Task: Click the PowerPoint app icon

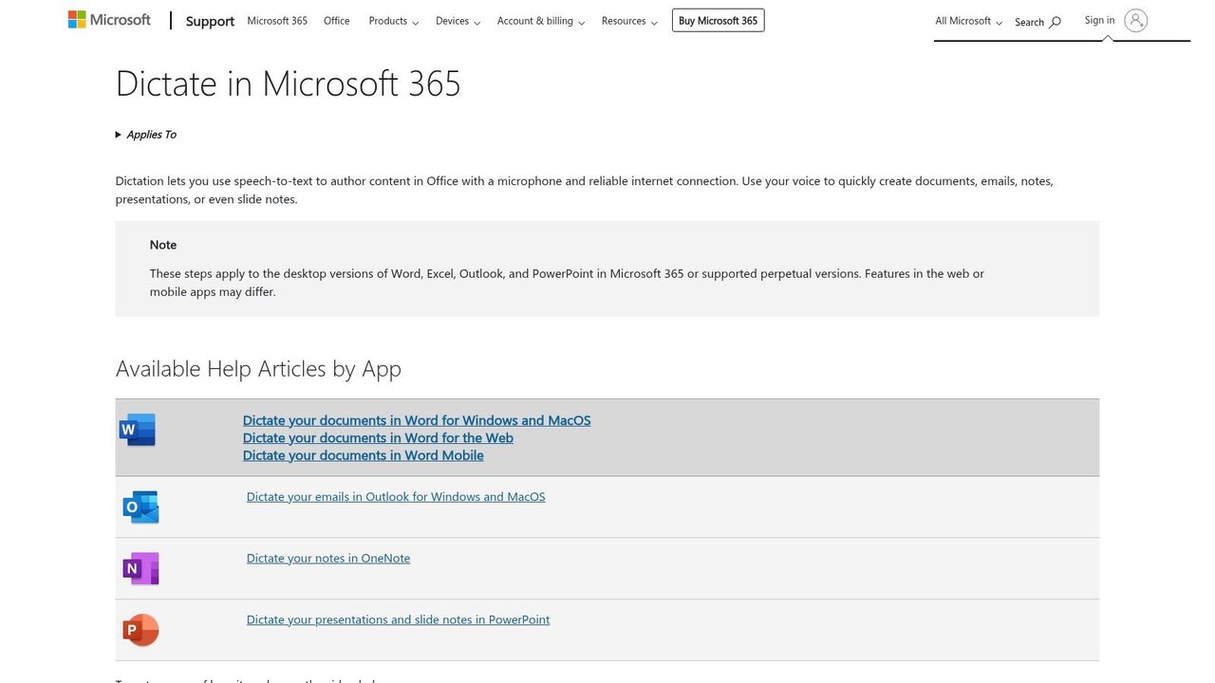Action: pos(140,630)
